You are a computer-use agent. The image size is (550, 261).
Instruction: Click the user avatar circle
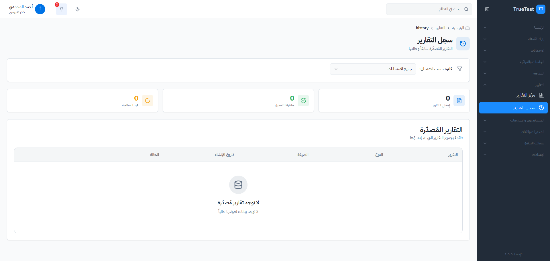[40, 9]
